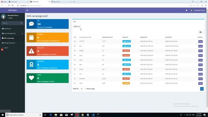Open Task View from the taskbar
The width and height of the screenshot is (208, 117).
(x=45, y=115)
